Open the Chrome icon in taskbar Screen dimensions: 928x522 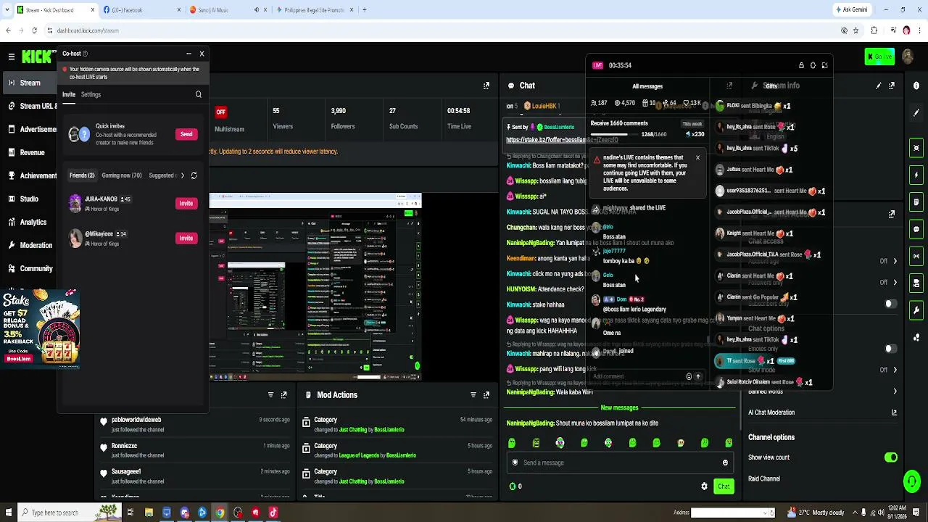click(220, 513)
